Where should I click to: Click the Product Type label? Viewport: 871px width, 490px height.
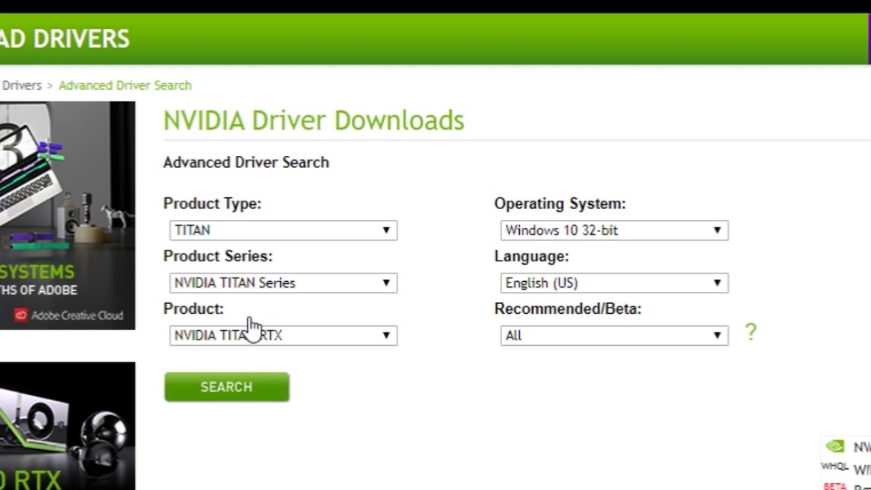(212, 203)
